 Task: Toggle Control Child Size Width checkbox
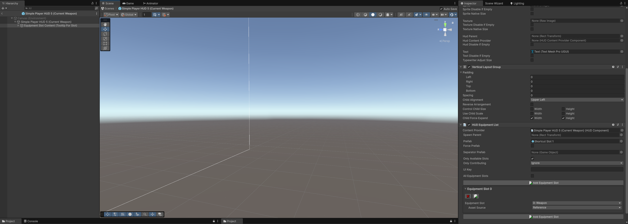point(532,109)
